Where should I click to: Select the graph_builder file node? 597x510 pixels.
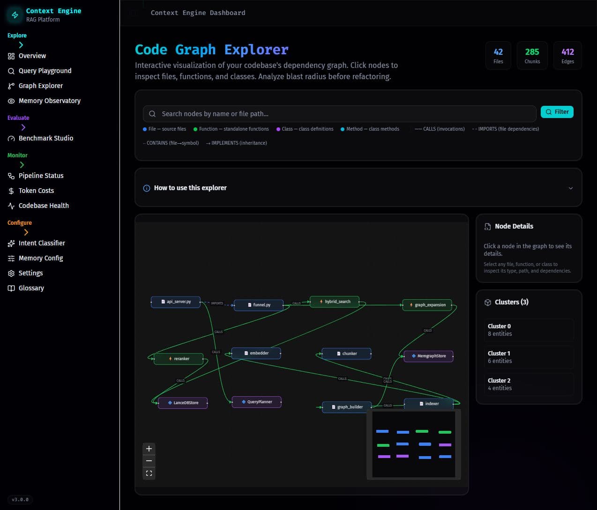347,407
